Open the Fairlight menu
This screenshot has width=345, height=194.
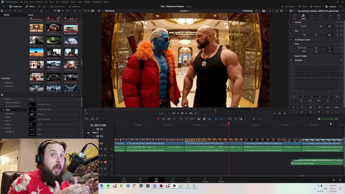click(87, 2)
